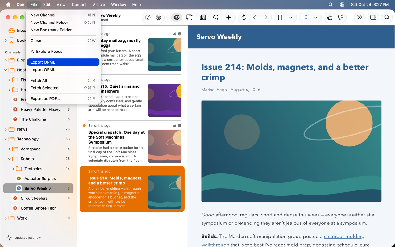Click the Actuator Surplus feed icon

(x=19, y=178)
